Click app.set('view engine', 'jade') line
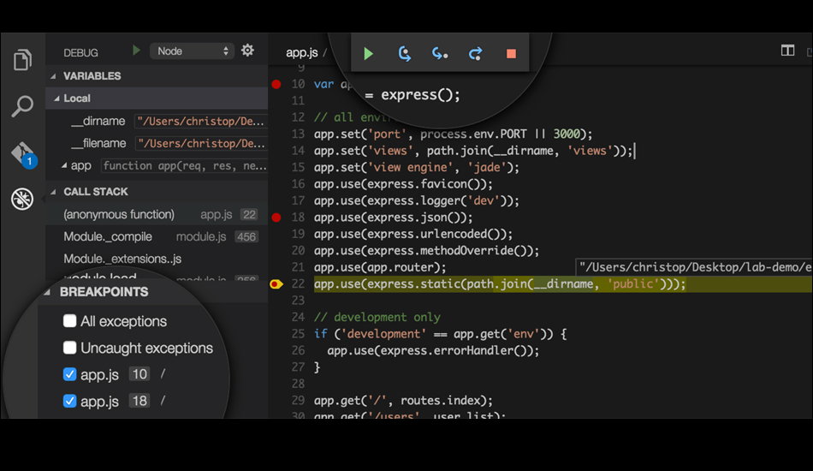 (x=417, y=168)
